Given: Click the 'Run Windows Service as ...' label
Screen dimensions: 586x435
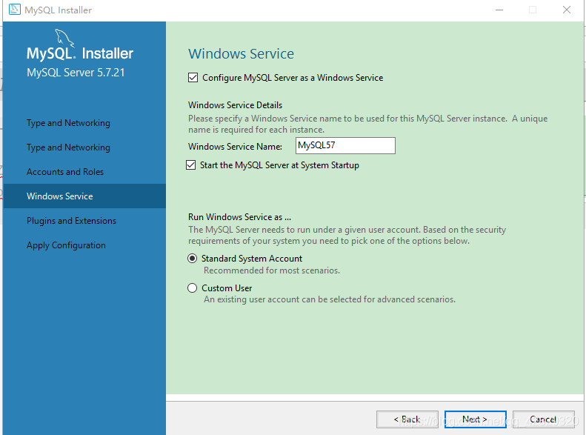Looking at the screenshot, I should pos(239,217).
